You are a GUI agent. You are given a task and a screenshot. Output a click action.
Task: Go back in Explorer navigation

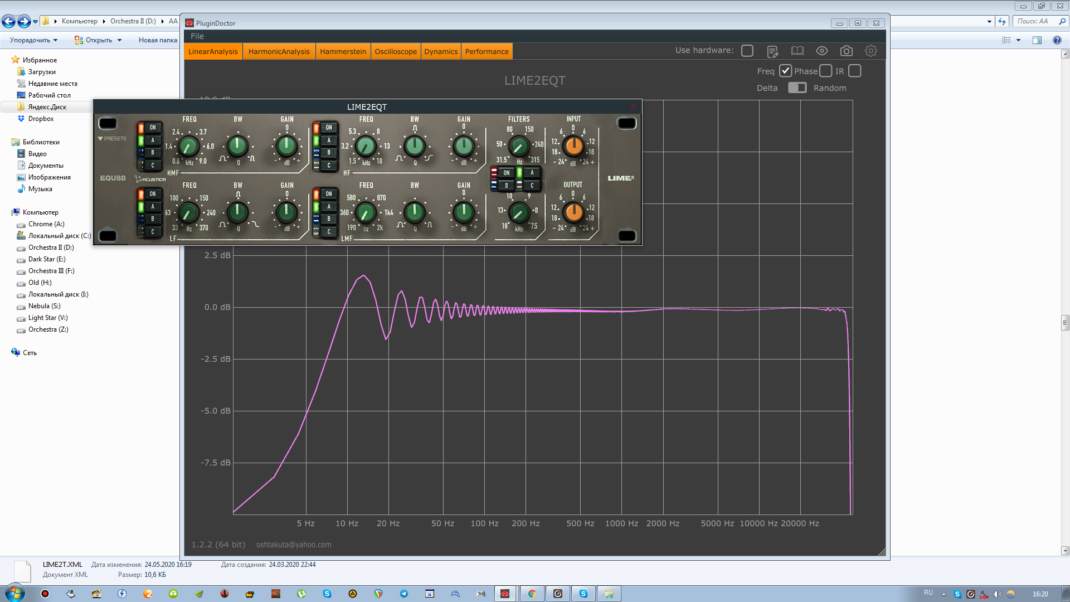8,21
